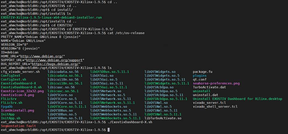Click the cat /etc/os-release command text
288x134 pixels.
pos(126,33)
